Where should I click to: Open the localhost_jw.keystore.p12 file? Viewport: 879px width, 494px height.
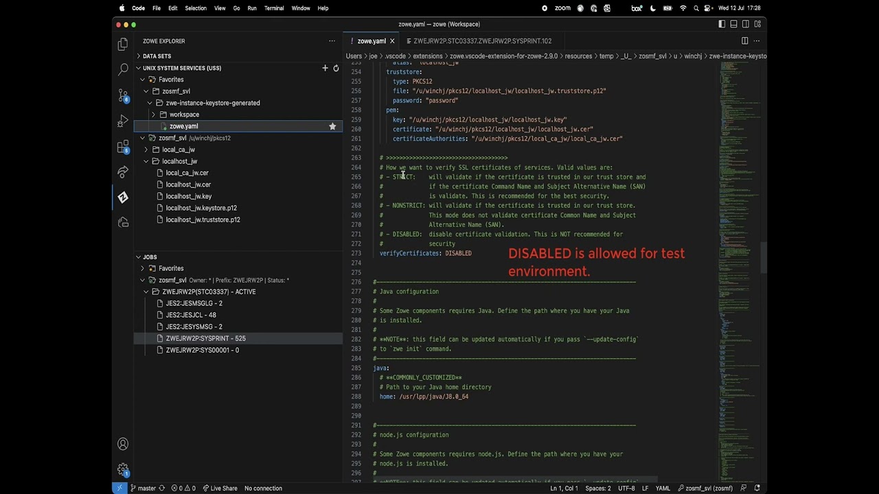tap(201, 208)
